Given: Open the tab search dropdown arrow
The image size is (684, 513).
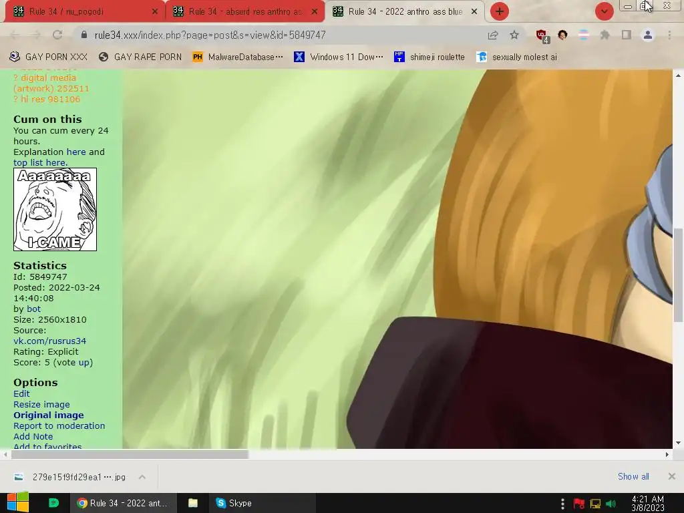Looking at the screenshot, I should pos(604,11).
